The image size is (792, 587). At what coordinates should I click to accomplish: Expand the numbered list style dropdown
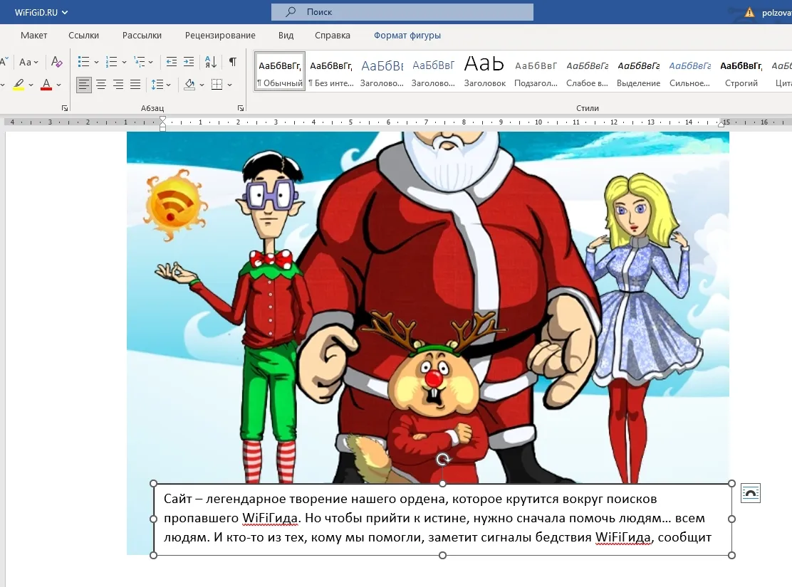click(124, 62)
